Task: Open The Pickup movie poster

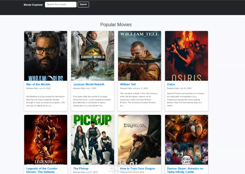Action: 92,140
